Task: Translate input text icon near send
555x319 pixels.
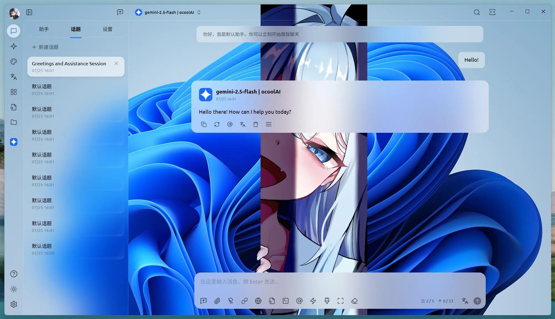Action: tap(465, 301)
